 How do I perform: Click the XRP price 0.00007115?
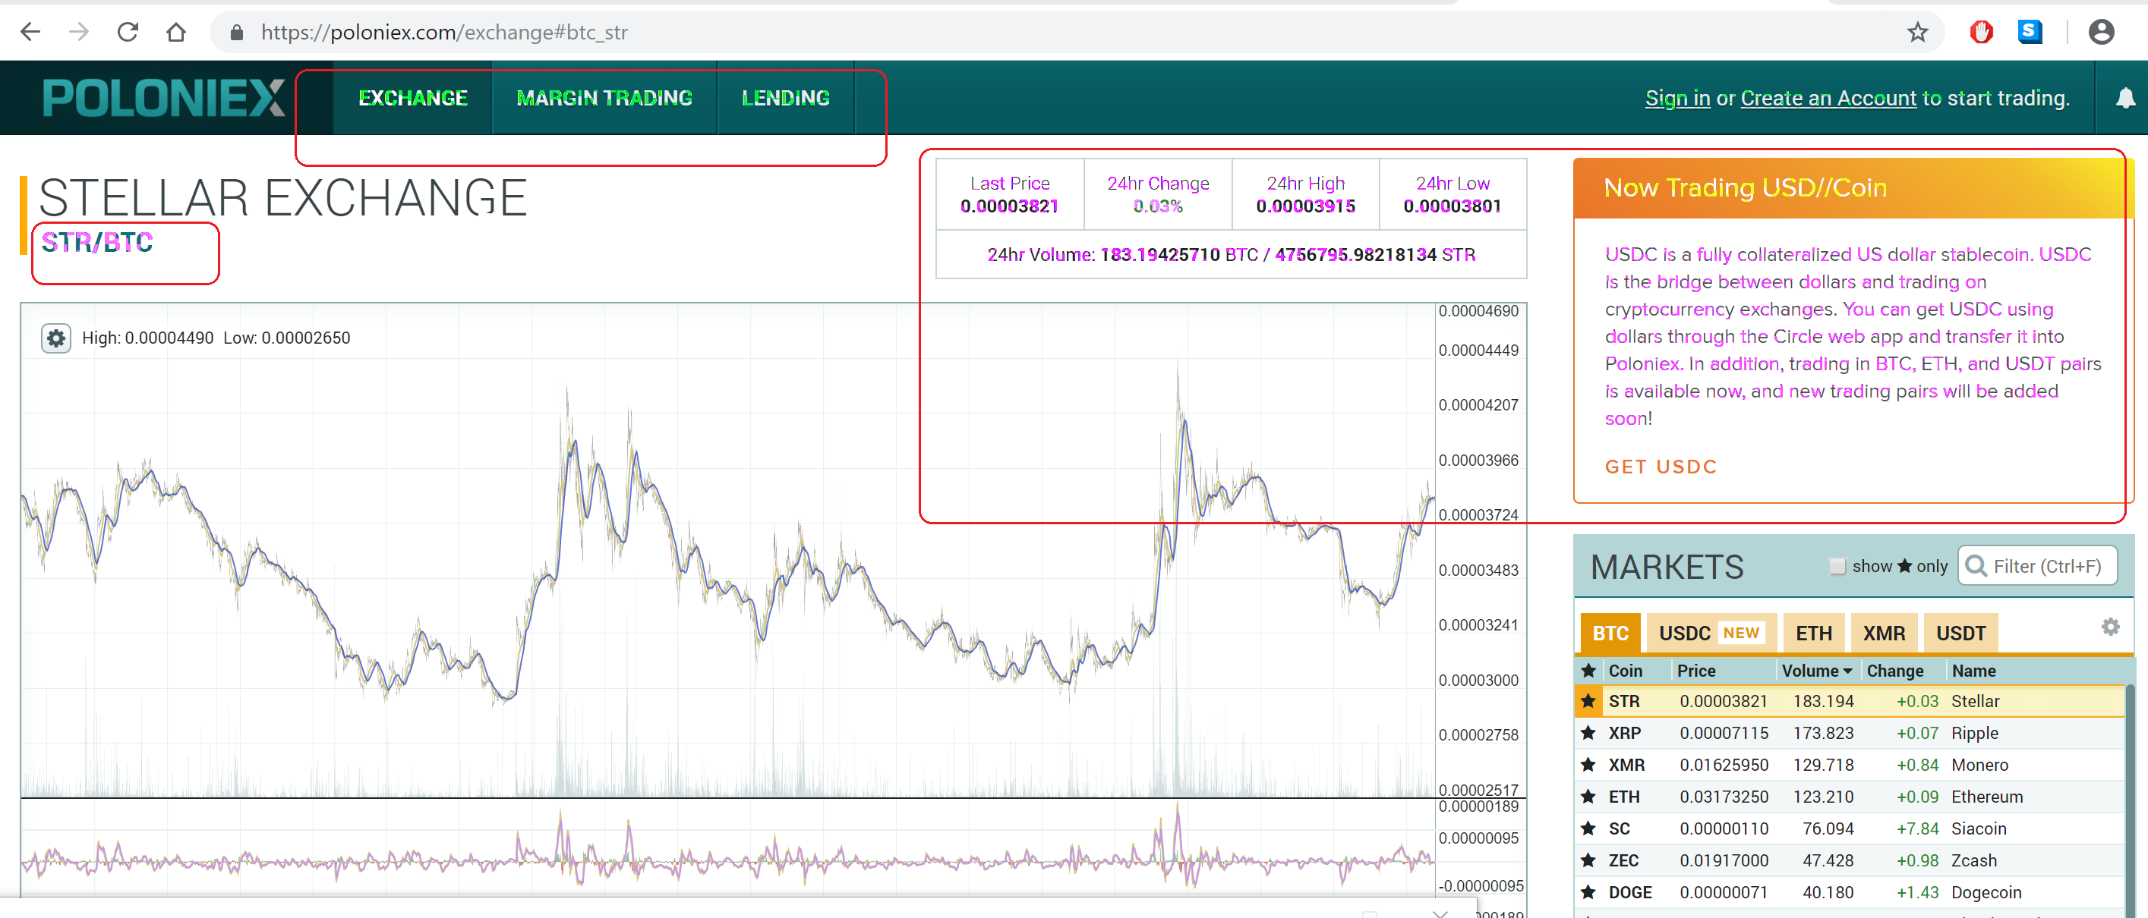click(1723, 733)
